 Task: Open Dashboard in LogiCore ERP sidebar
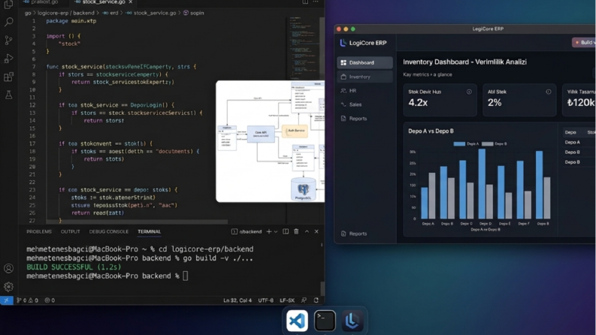365,62
